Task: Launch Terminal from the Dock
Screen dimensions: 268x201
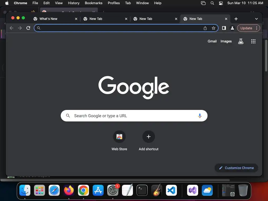Action: [142, 190]
